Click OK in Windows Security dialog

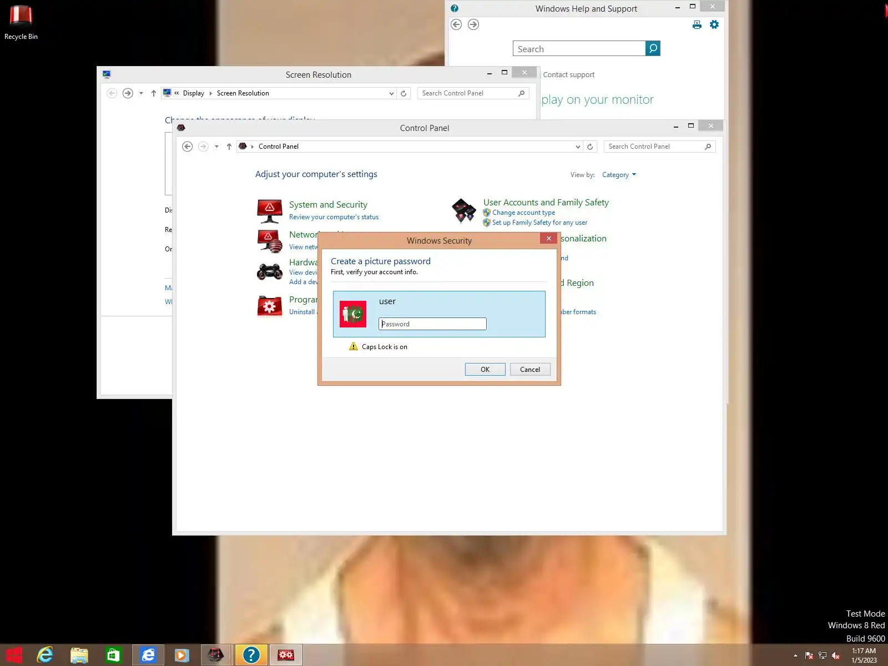485,370
